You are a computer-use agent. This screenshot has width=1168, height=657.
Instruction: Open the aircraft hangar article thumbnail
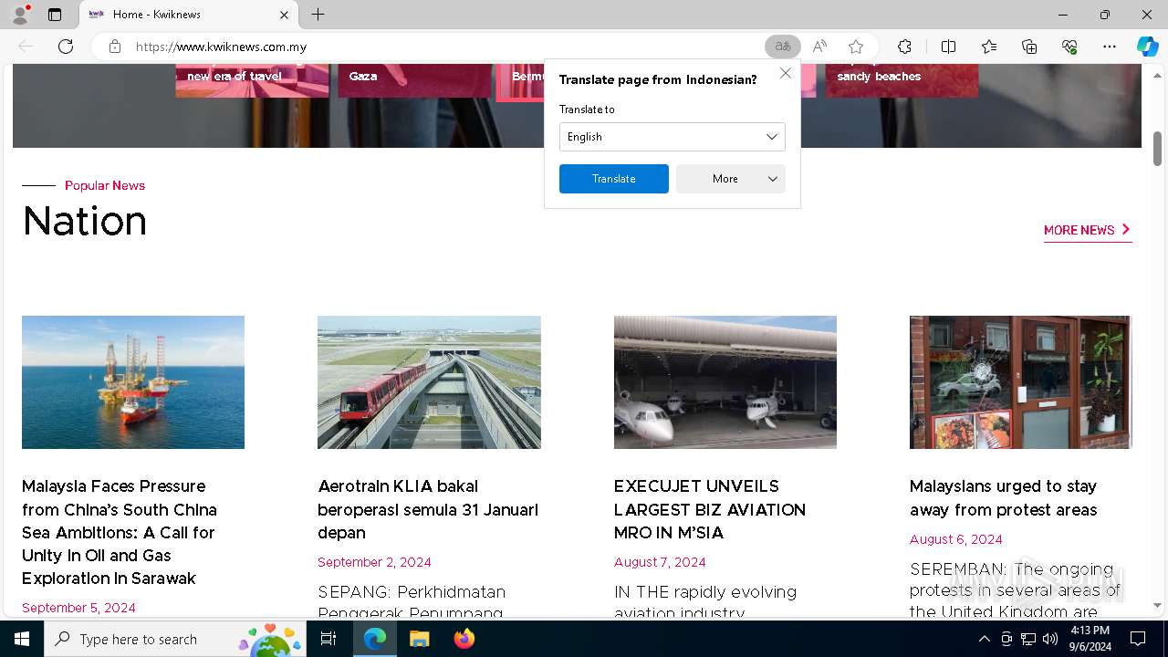point(725,382)
